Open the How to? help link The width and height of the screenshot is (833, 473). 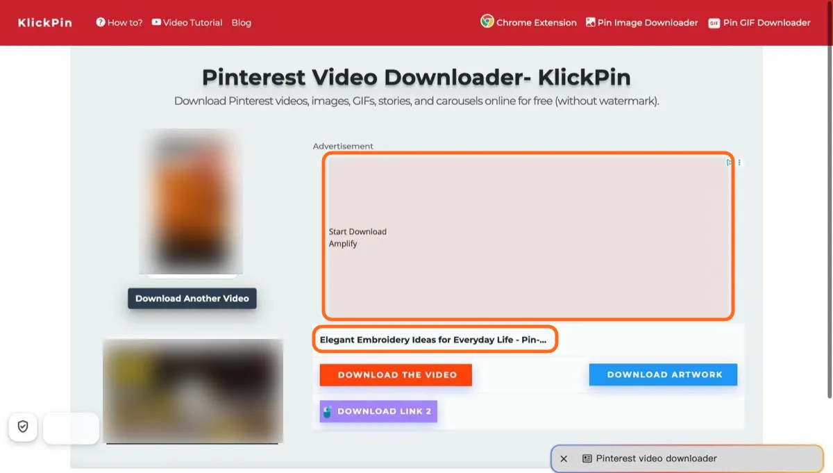coord(119,23)
